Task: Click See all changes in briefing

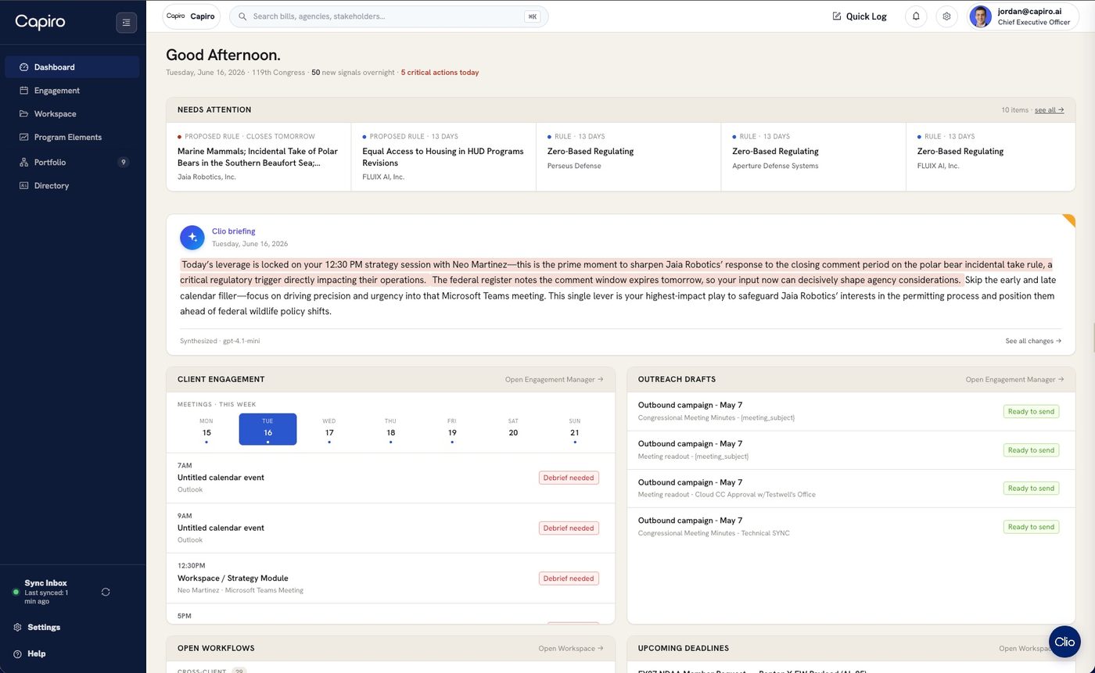Action: (1033, 341)
